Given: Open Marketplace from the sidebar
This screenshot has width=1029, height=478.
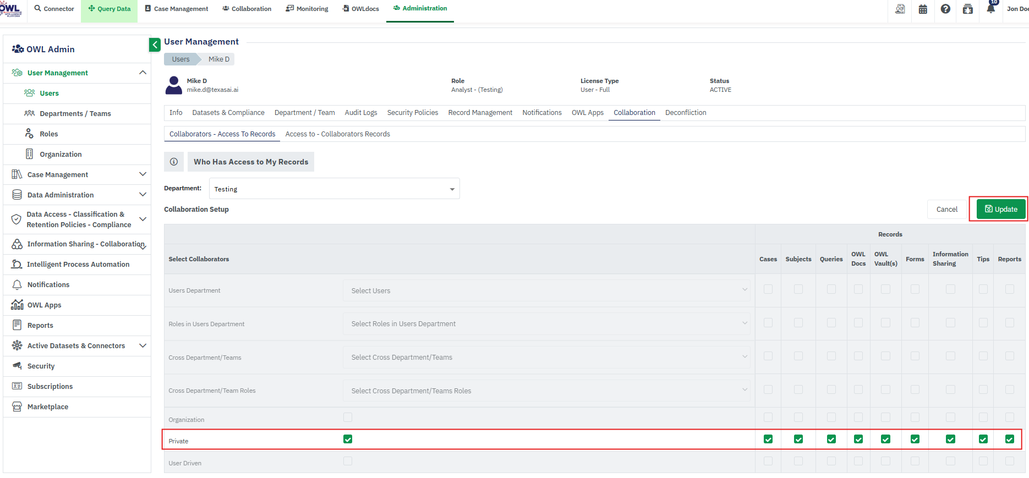Looking at the screenshot, I should (x=48, y=407).
